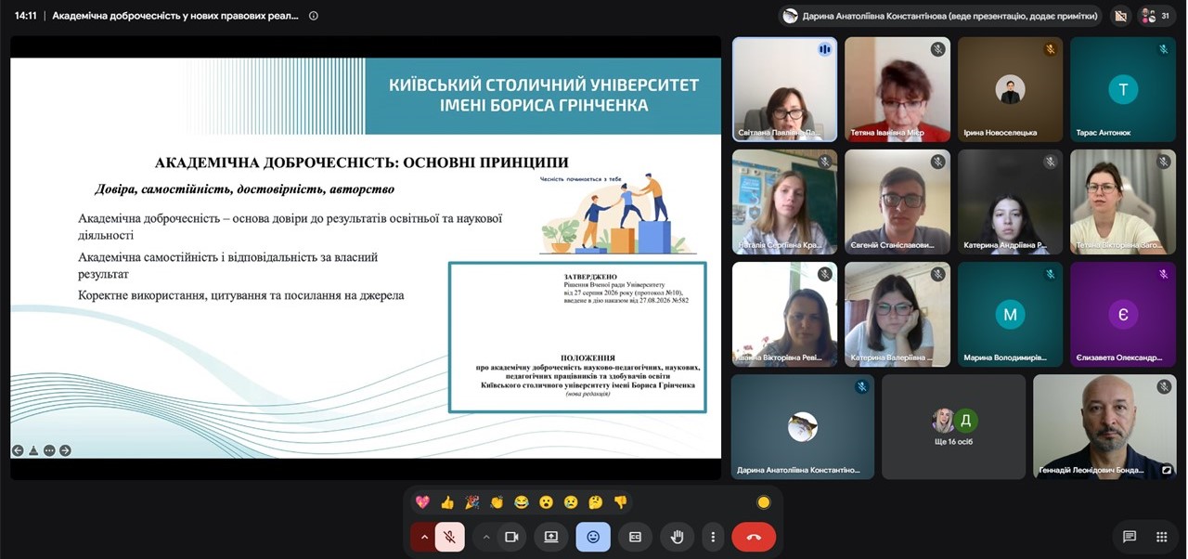1188x559 pixels.
Task: Start presenting your screen
Action: [551, 537]
